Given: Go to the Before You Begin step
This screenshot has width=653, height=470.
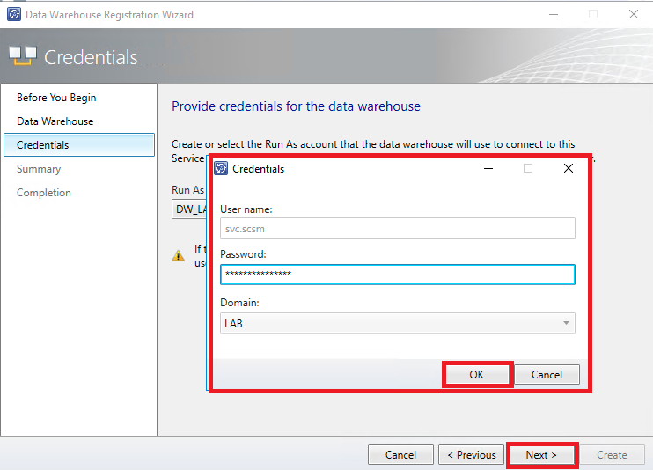Looking at the screenshot, I should pos(56,98).
